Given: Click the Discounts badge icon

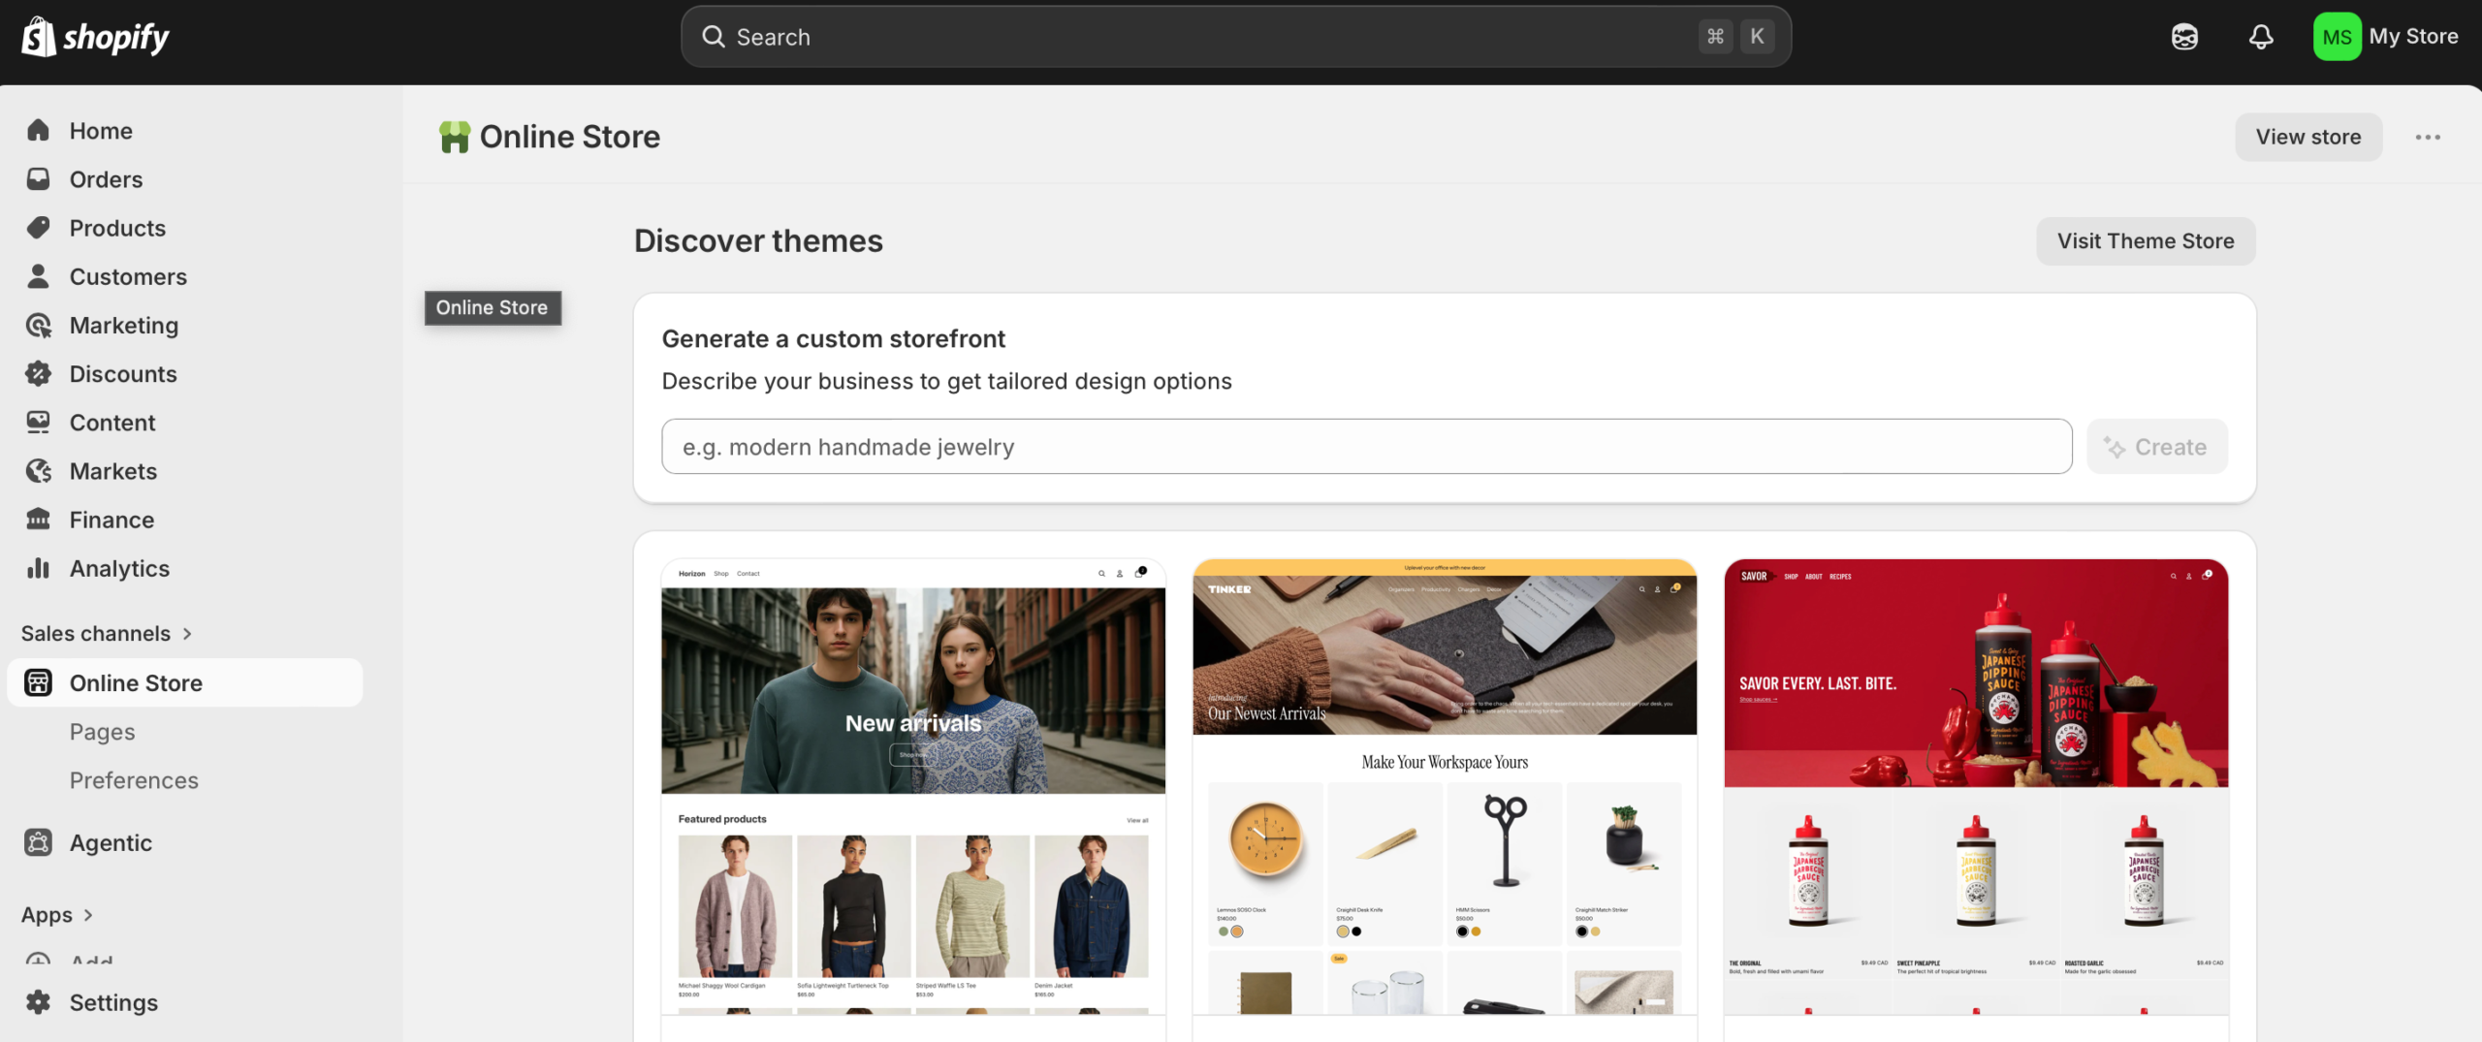Looking at the screenshot, I should 38,373.
